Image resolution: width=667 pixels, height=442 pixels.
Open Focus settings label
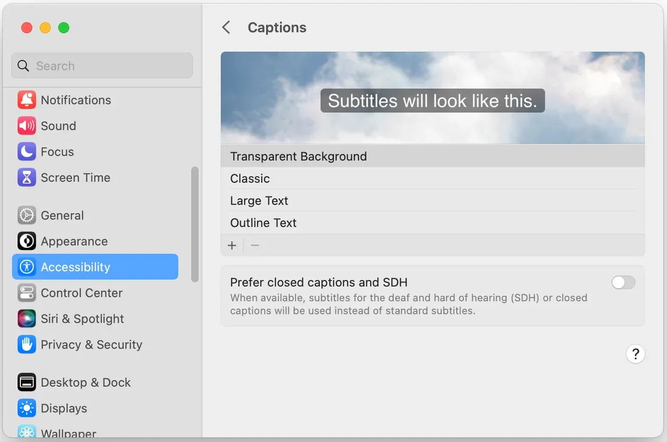[57, 152]
